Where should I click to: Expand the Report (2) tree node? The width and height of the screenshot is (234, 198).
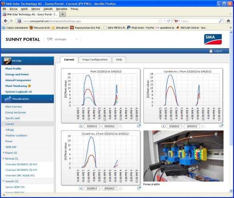coord(4,153)
